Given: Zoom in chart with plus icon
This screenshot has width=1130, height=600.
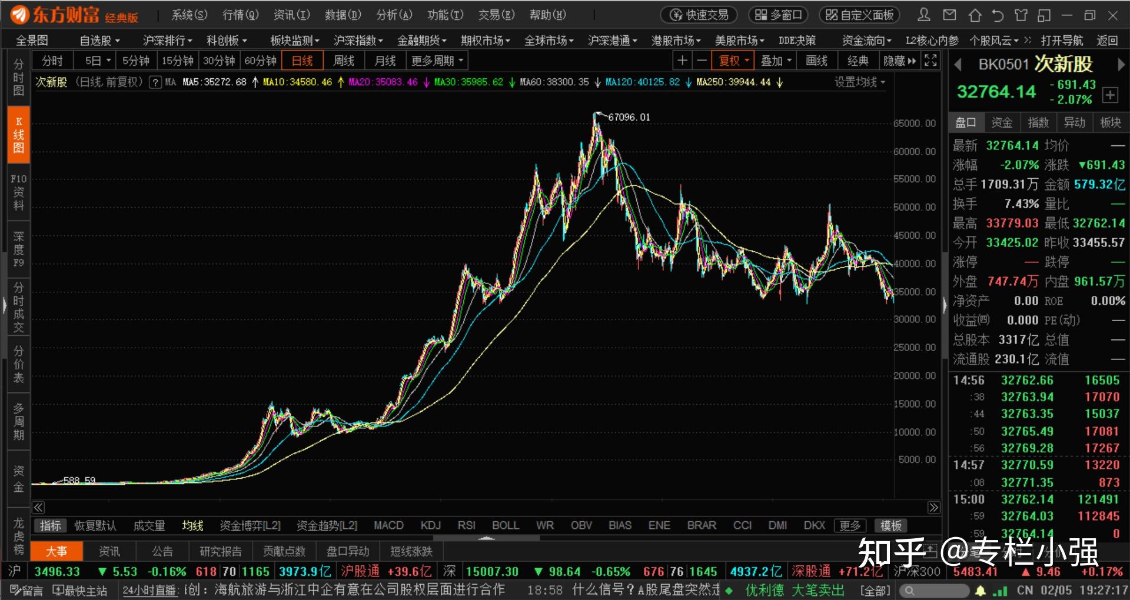Looking at the screenshot, I should (682, 61).
